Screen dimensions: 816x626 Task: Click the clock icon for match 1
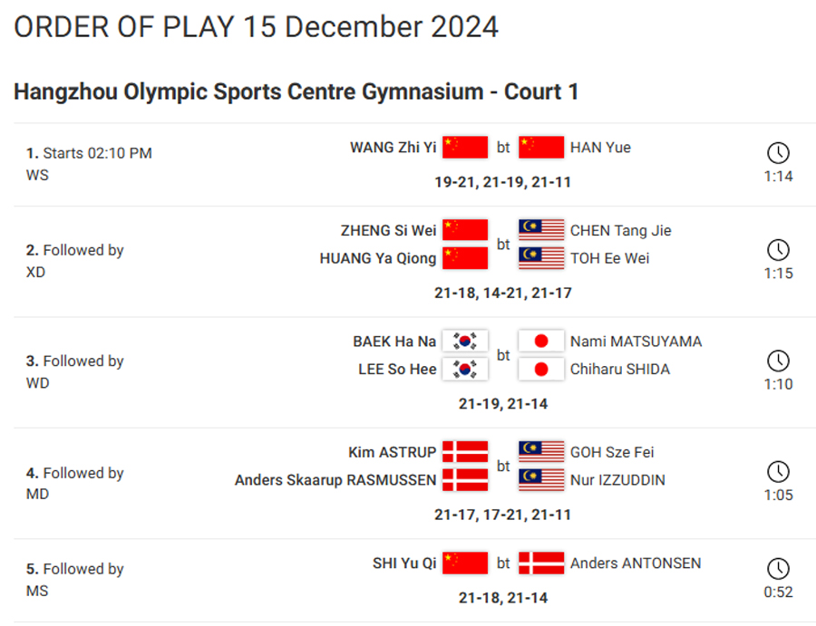pyautogui.click(x=778, y=153)
